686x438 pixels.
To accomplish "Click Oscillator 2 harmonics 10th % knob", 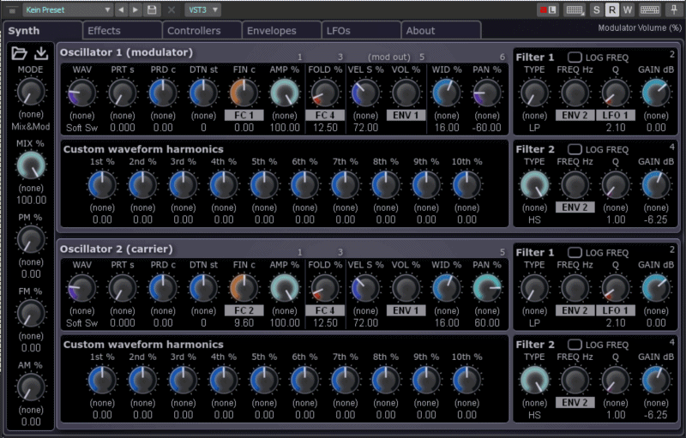I will coord(466,381).
